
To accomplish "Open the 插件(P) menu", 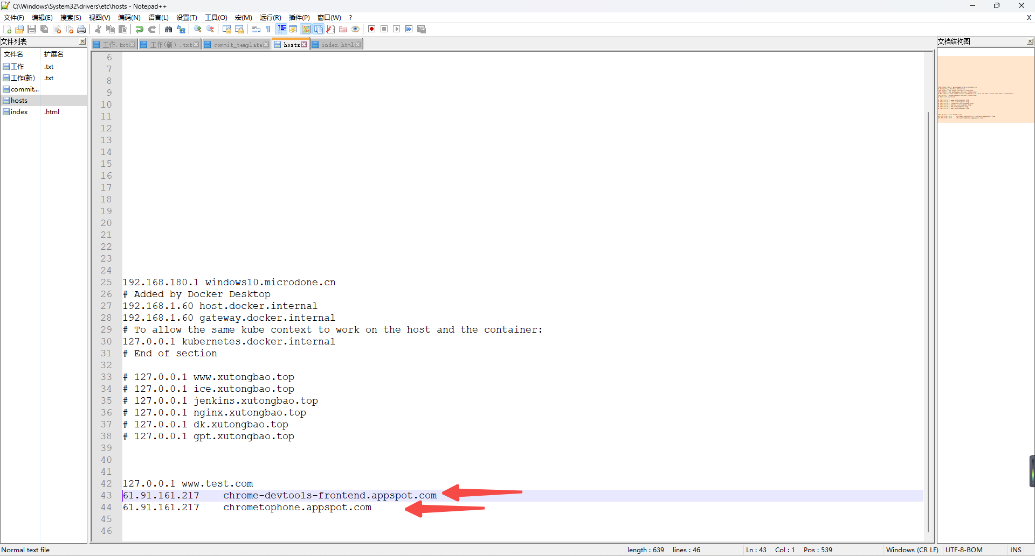I will click(299, 18).
